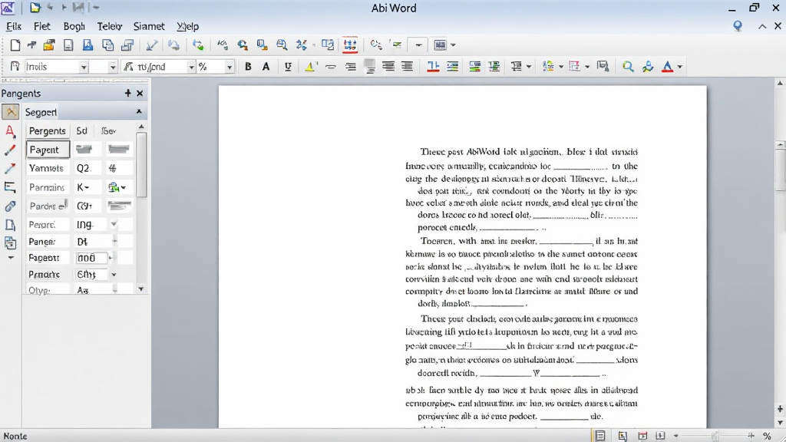Open the dropdown in the Parnains row
The height and width of the screenshot is (442, 786).
coord(124,187)
